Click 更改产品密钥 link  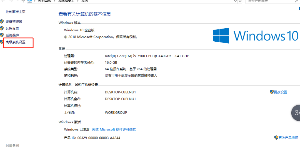288,138
